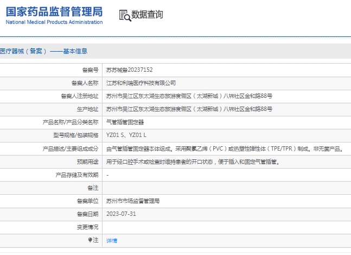Click the filing number 苏苏械备20237152
This screenshot has width=351, height=255.
pyautogui.click(x=129, y=70)
